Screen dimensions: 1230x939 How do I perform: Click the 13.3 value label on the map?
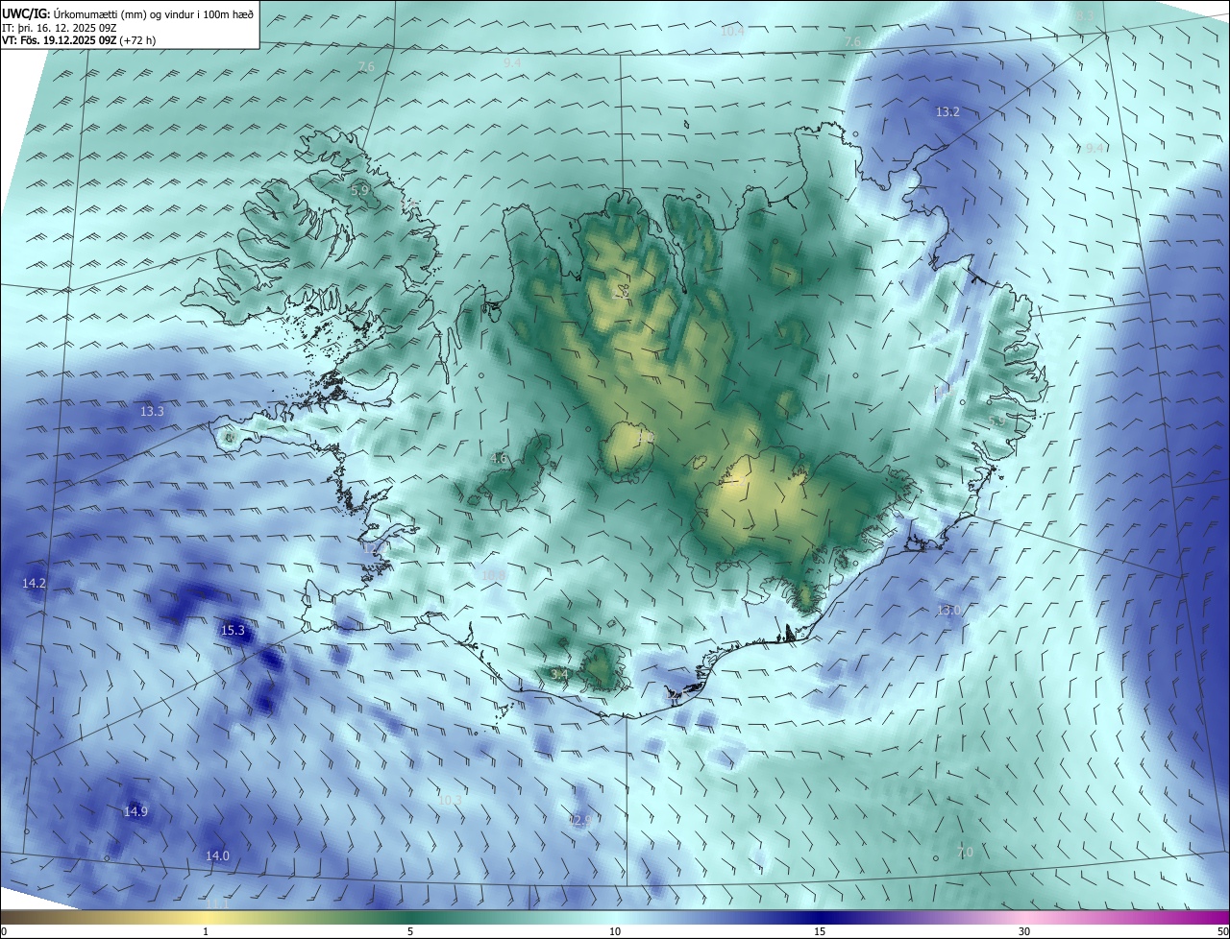pos(152,412)
